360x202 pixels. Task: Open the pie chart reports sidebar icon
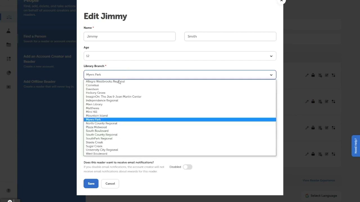9,73
